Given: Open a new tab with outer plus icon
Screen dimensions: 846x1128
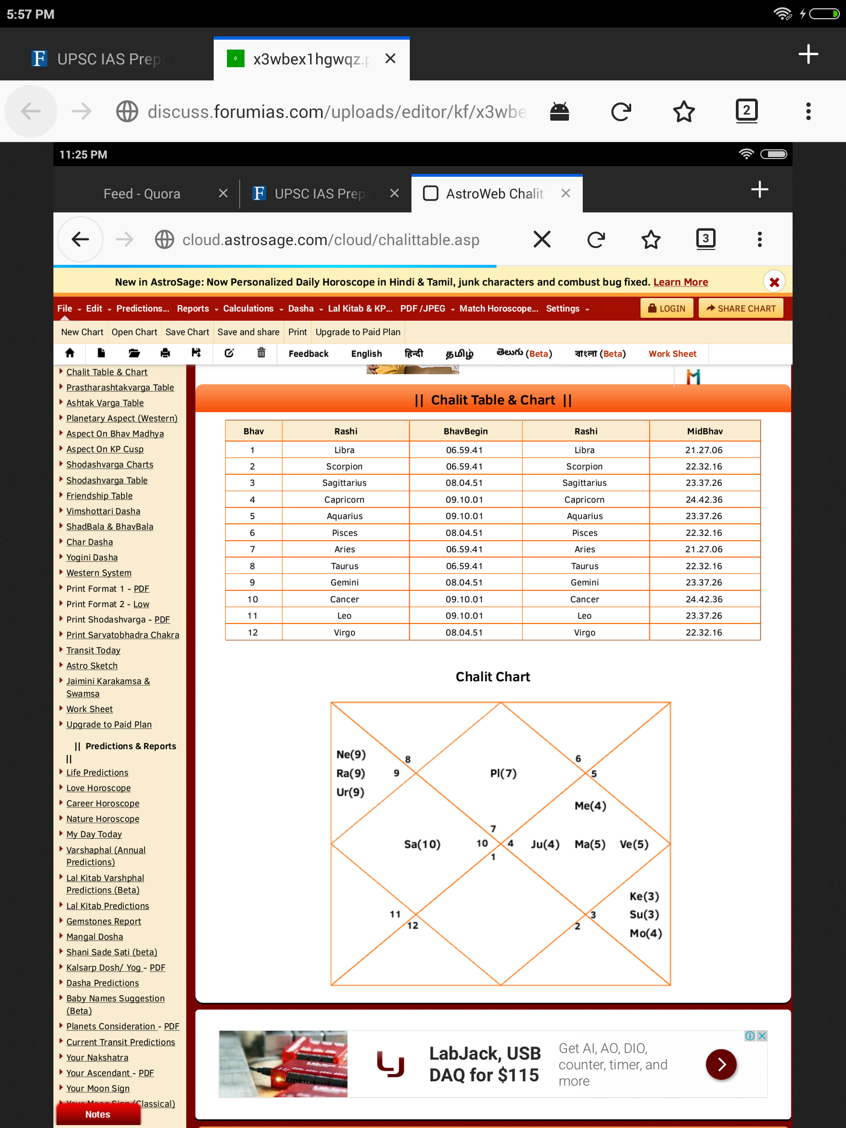Looking at the screenshot, I should point(808,54).
